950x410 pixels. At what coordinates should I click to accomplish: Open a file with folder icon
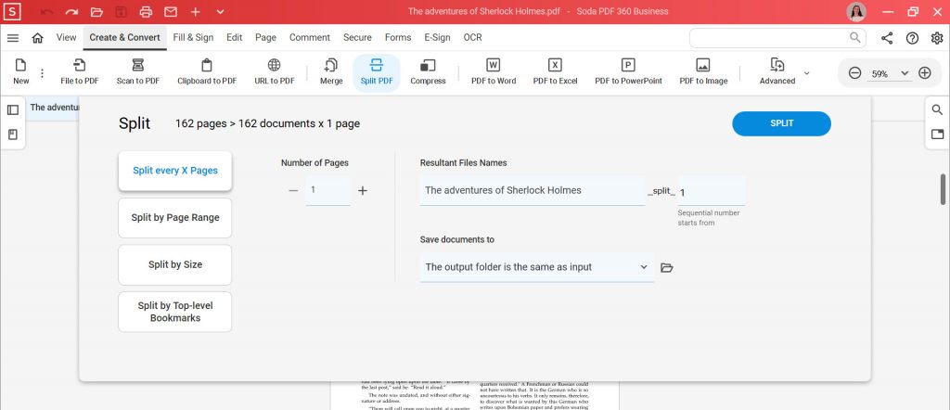point(96,11)
